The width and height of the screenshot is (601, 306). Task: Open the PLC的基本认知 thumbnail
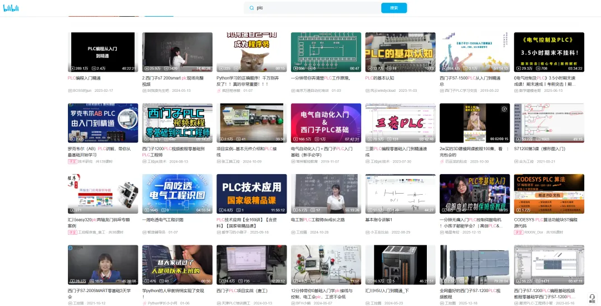(x=401, y=52)
